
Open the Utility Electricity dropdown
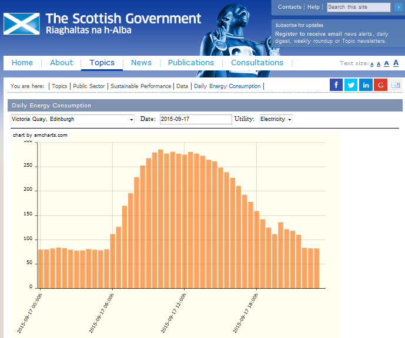click(x=276, y=119)
